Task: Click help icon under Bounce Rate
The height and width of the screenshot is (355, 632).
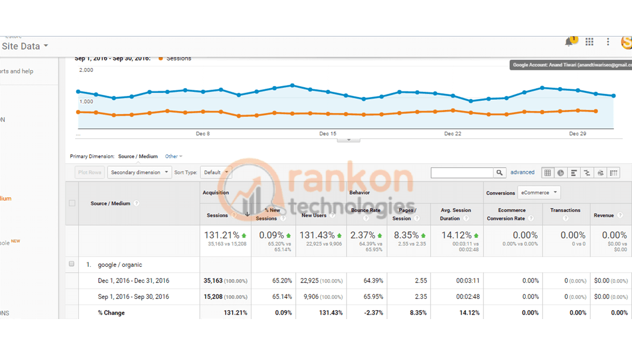Action: (366, 218)
